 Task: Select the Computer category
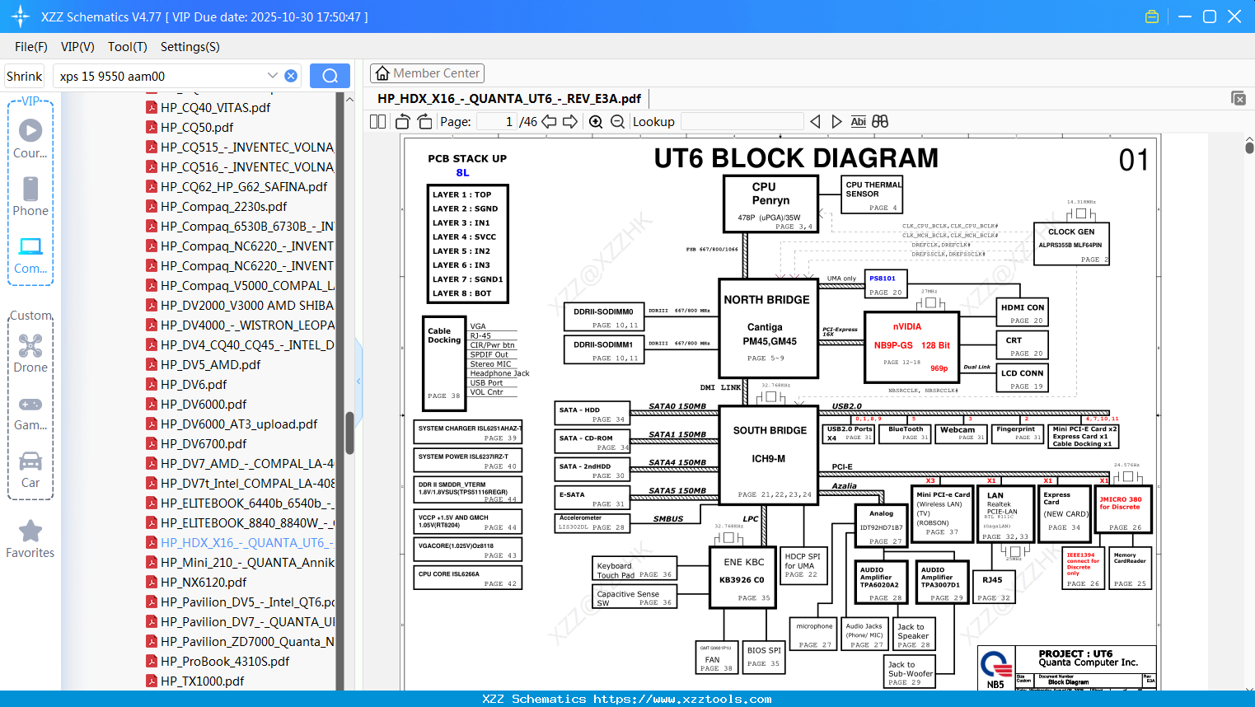pyautogui.click(x=30, y=255)
